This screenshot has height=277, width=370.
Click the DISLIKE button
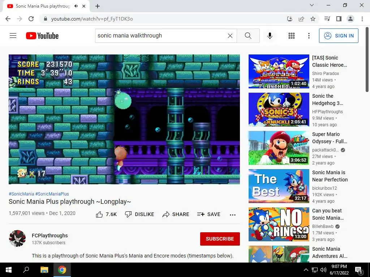139,214
